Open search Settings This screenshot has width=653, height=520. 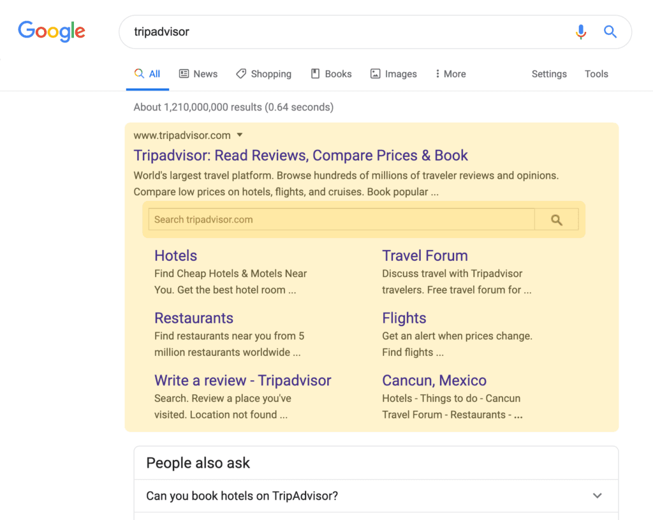point(549,74)
